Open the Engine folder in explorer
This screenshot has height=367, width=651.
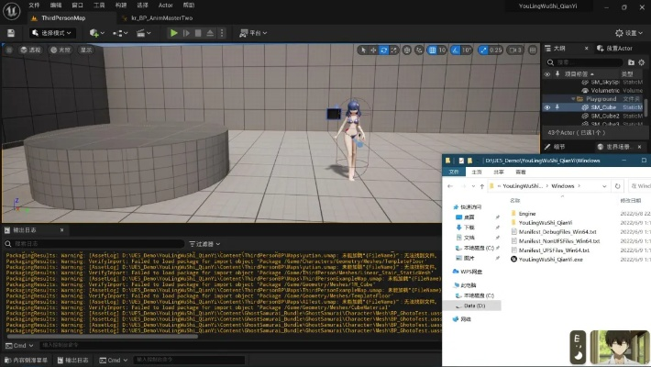tap(527, 213)
